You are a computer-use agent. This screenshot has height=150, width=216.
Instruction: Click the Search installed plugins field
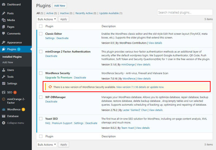pyautogui.click(x=185, y=12)
